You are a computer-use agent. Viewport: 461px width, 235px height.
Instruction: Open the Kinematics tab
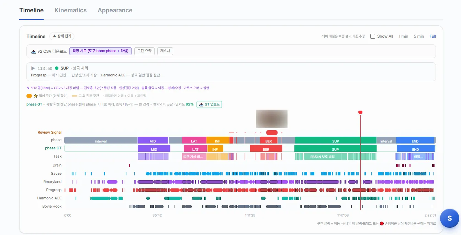click(x=70, y=10)
